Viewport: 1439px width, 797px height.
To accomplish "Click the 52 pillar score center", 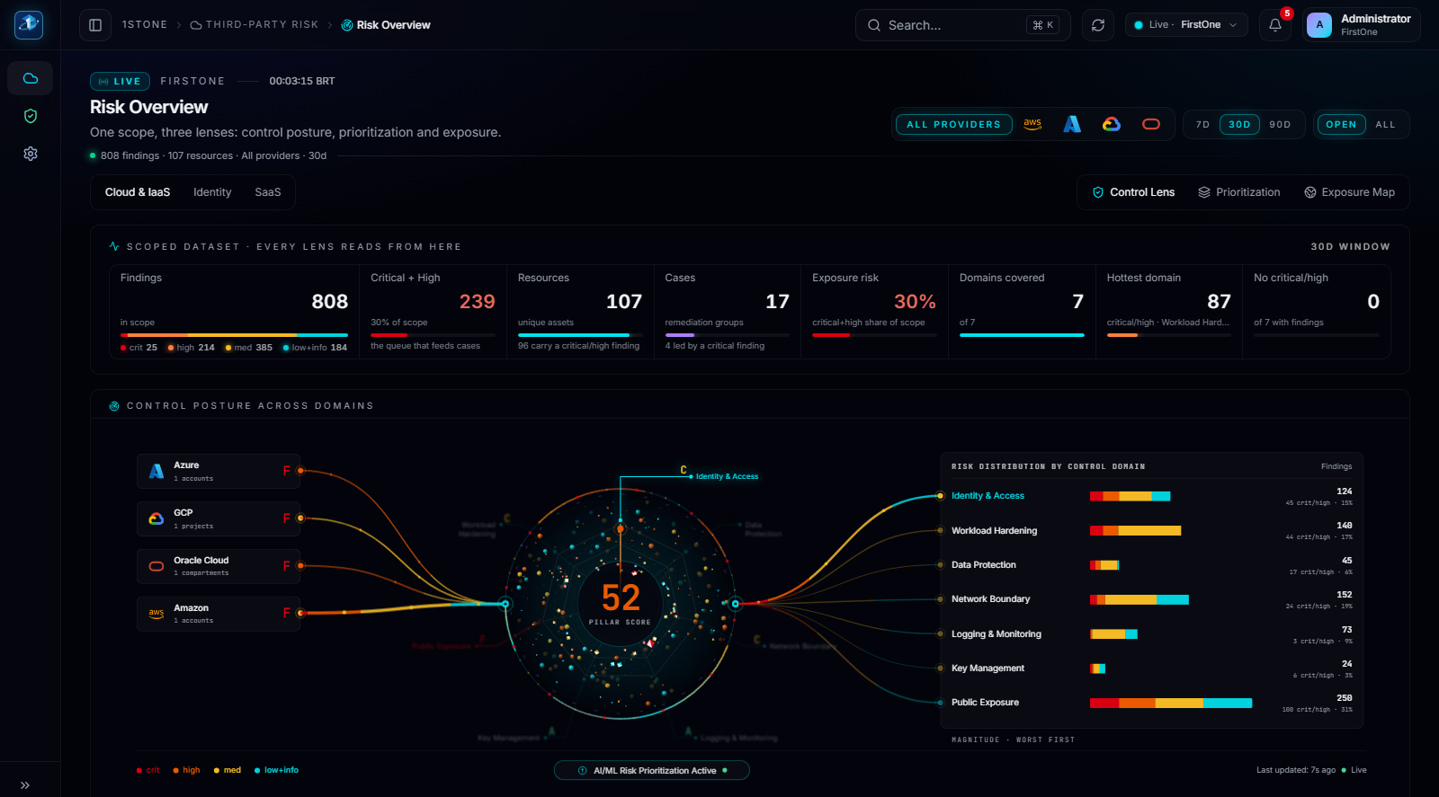I will pos(621,598).
